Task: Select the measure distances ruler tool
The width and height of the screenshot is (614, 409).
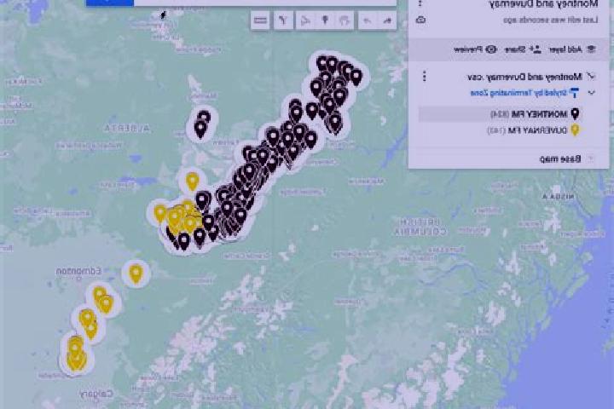Action: click(260, 20)
